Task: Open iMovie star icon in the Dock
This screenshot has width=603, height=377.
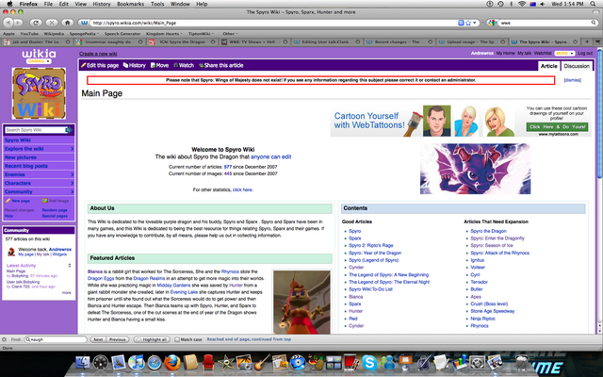Action: click(226, 362)
